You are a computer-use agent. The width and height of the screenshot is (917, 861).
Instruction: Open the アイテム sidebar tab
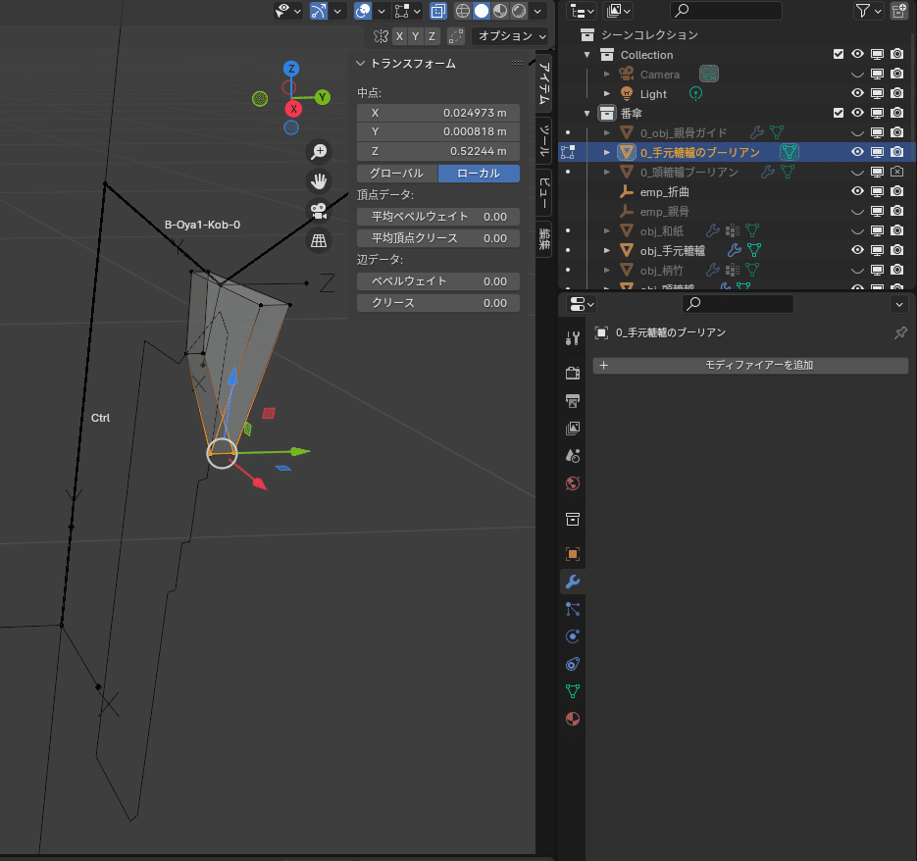544,82
